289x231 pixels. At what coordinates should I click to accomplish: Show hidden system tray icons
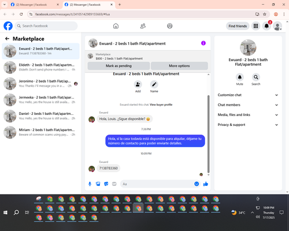click(x=252, y=213)
